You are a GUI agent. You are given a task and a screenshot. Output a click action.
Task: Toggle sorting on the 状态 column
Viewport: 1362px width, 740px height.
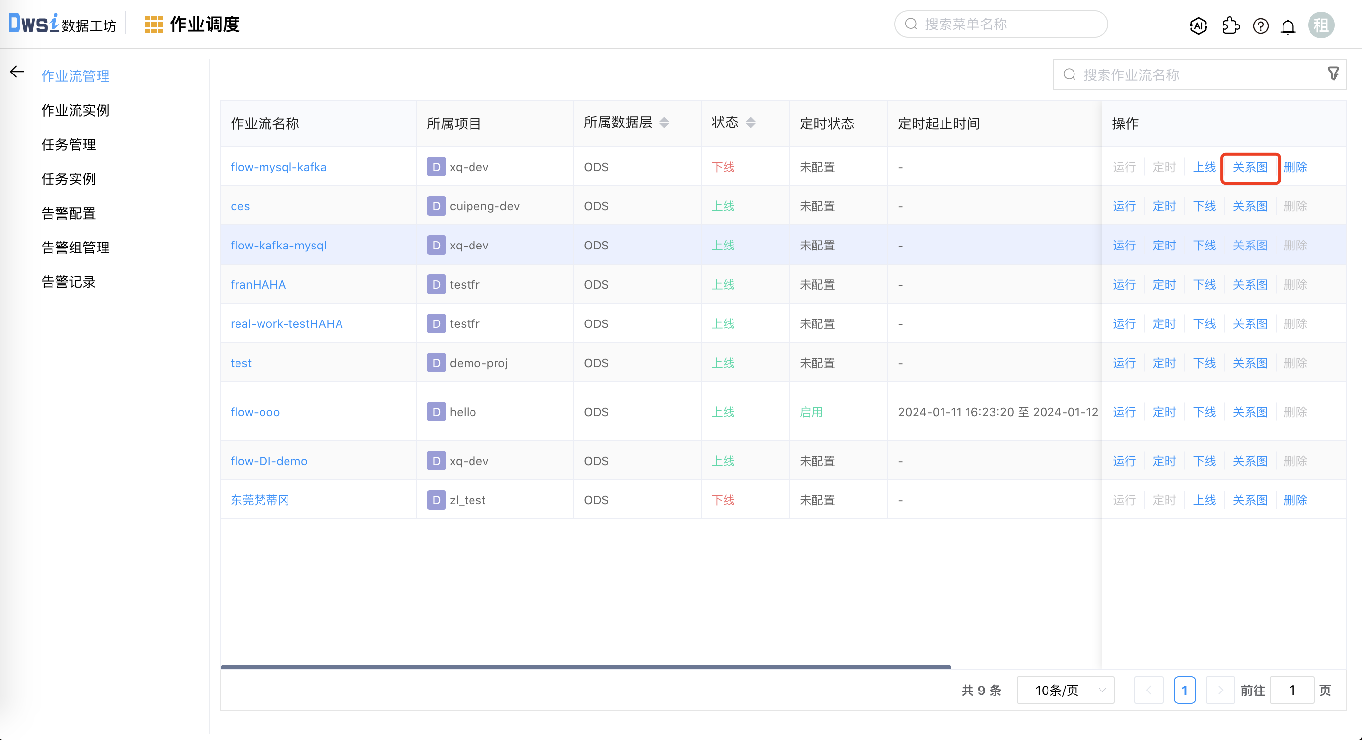pyautogui.click(x=750, y=123)
